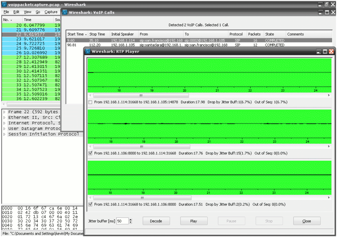Image resolution: width=337 pixels, height=237 pixels.
Task: Click the second waveform's horizontal scrollbar thumb
Action: (142, 147)
